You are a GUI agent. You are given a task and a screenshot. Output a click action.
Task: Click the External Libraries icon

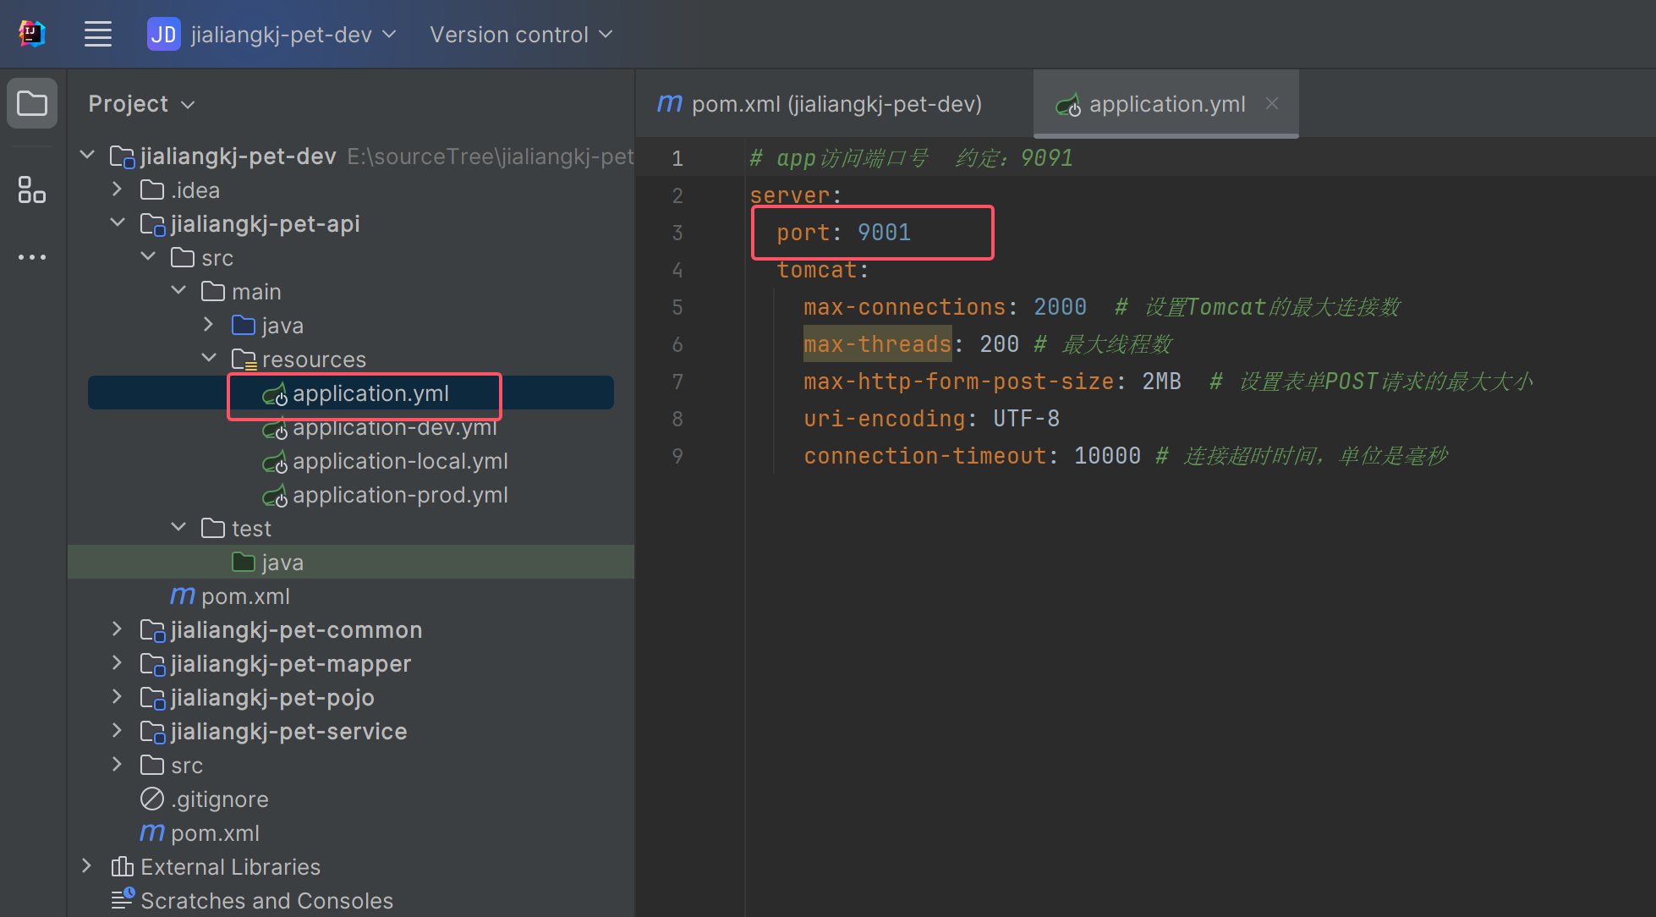123,866
